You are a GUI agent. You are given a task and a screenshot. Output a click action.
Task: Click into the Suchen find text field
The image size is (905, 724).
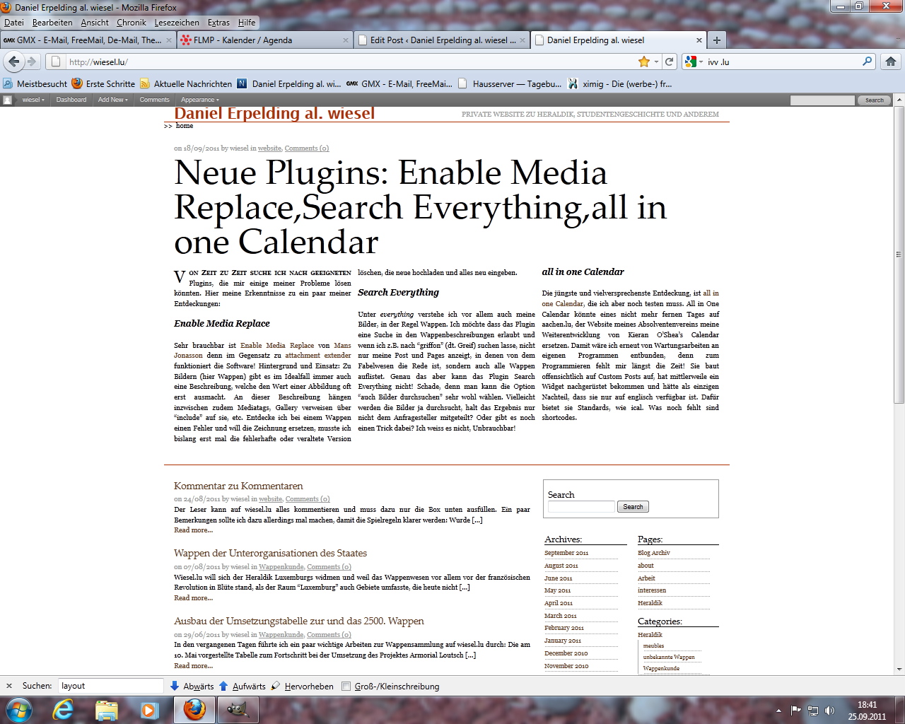pos(110,686)
